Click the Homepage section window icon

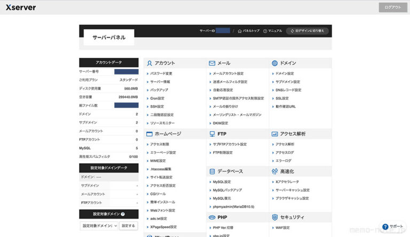tap(150, 134)
